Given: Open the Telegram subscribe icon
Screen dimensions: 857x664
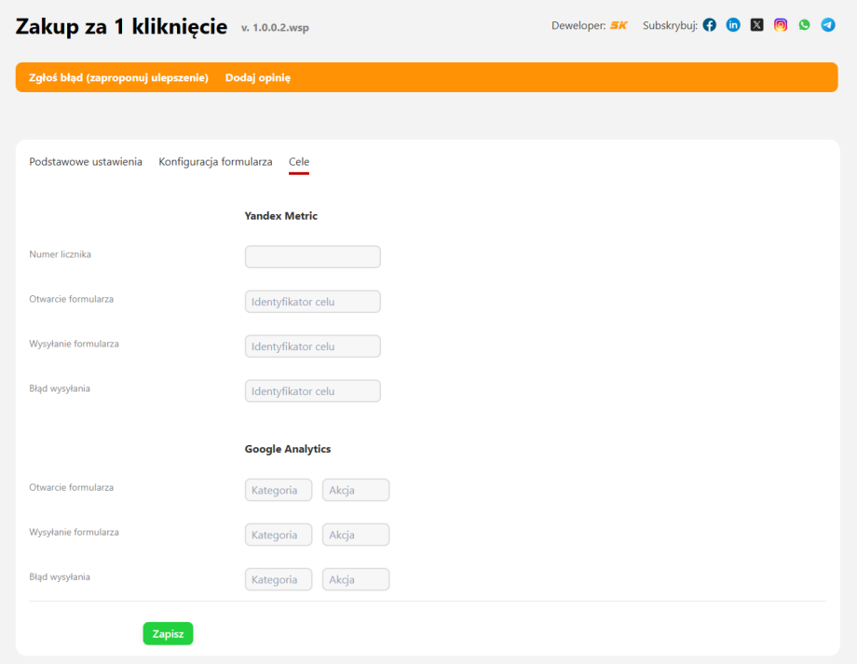Looking at the screenshot, I should (x=827, y=25).
